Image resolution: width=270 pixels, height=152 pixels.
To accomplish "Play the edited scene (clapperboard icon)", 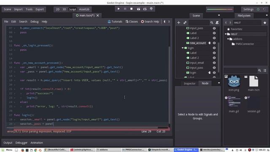I will point(138,9).
